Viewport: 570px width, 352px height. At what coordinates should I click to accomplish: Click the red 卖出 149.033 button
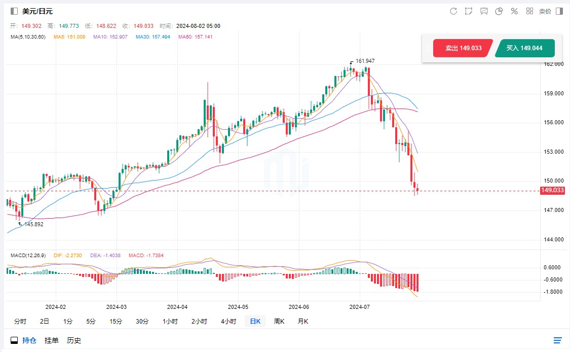click(x=463, y=48)
